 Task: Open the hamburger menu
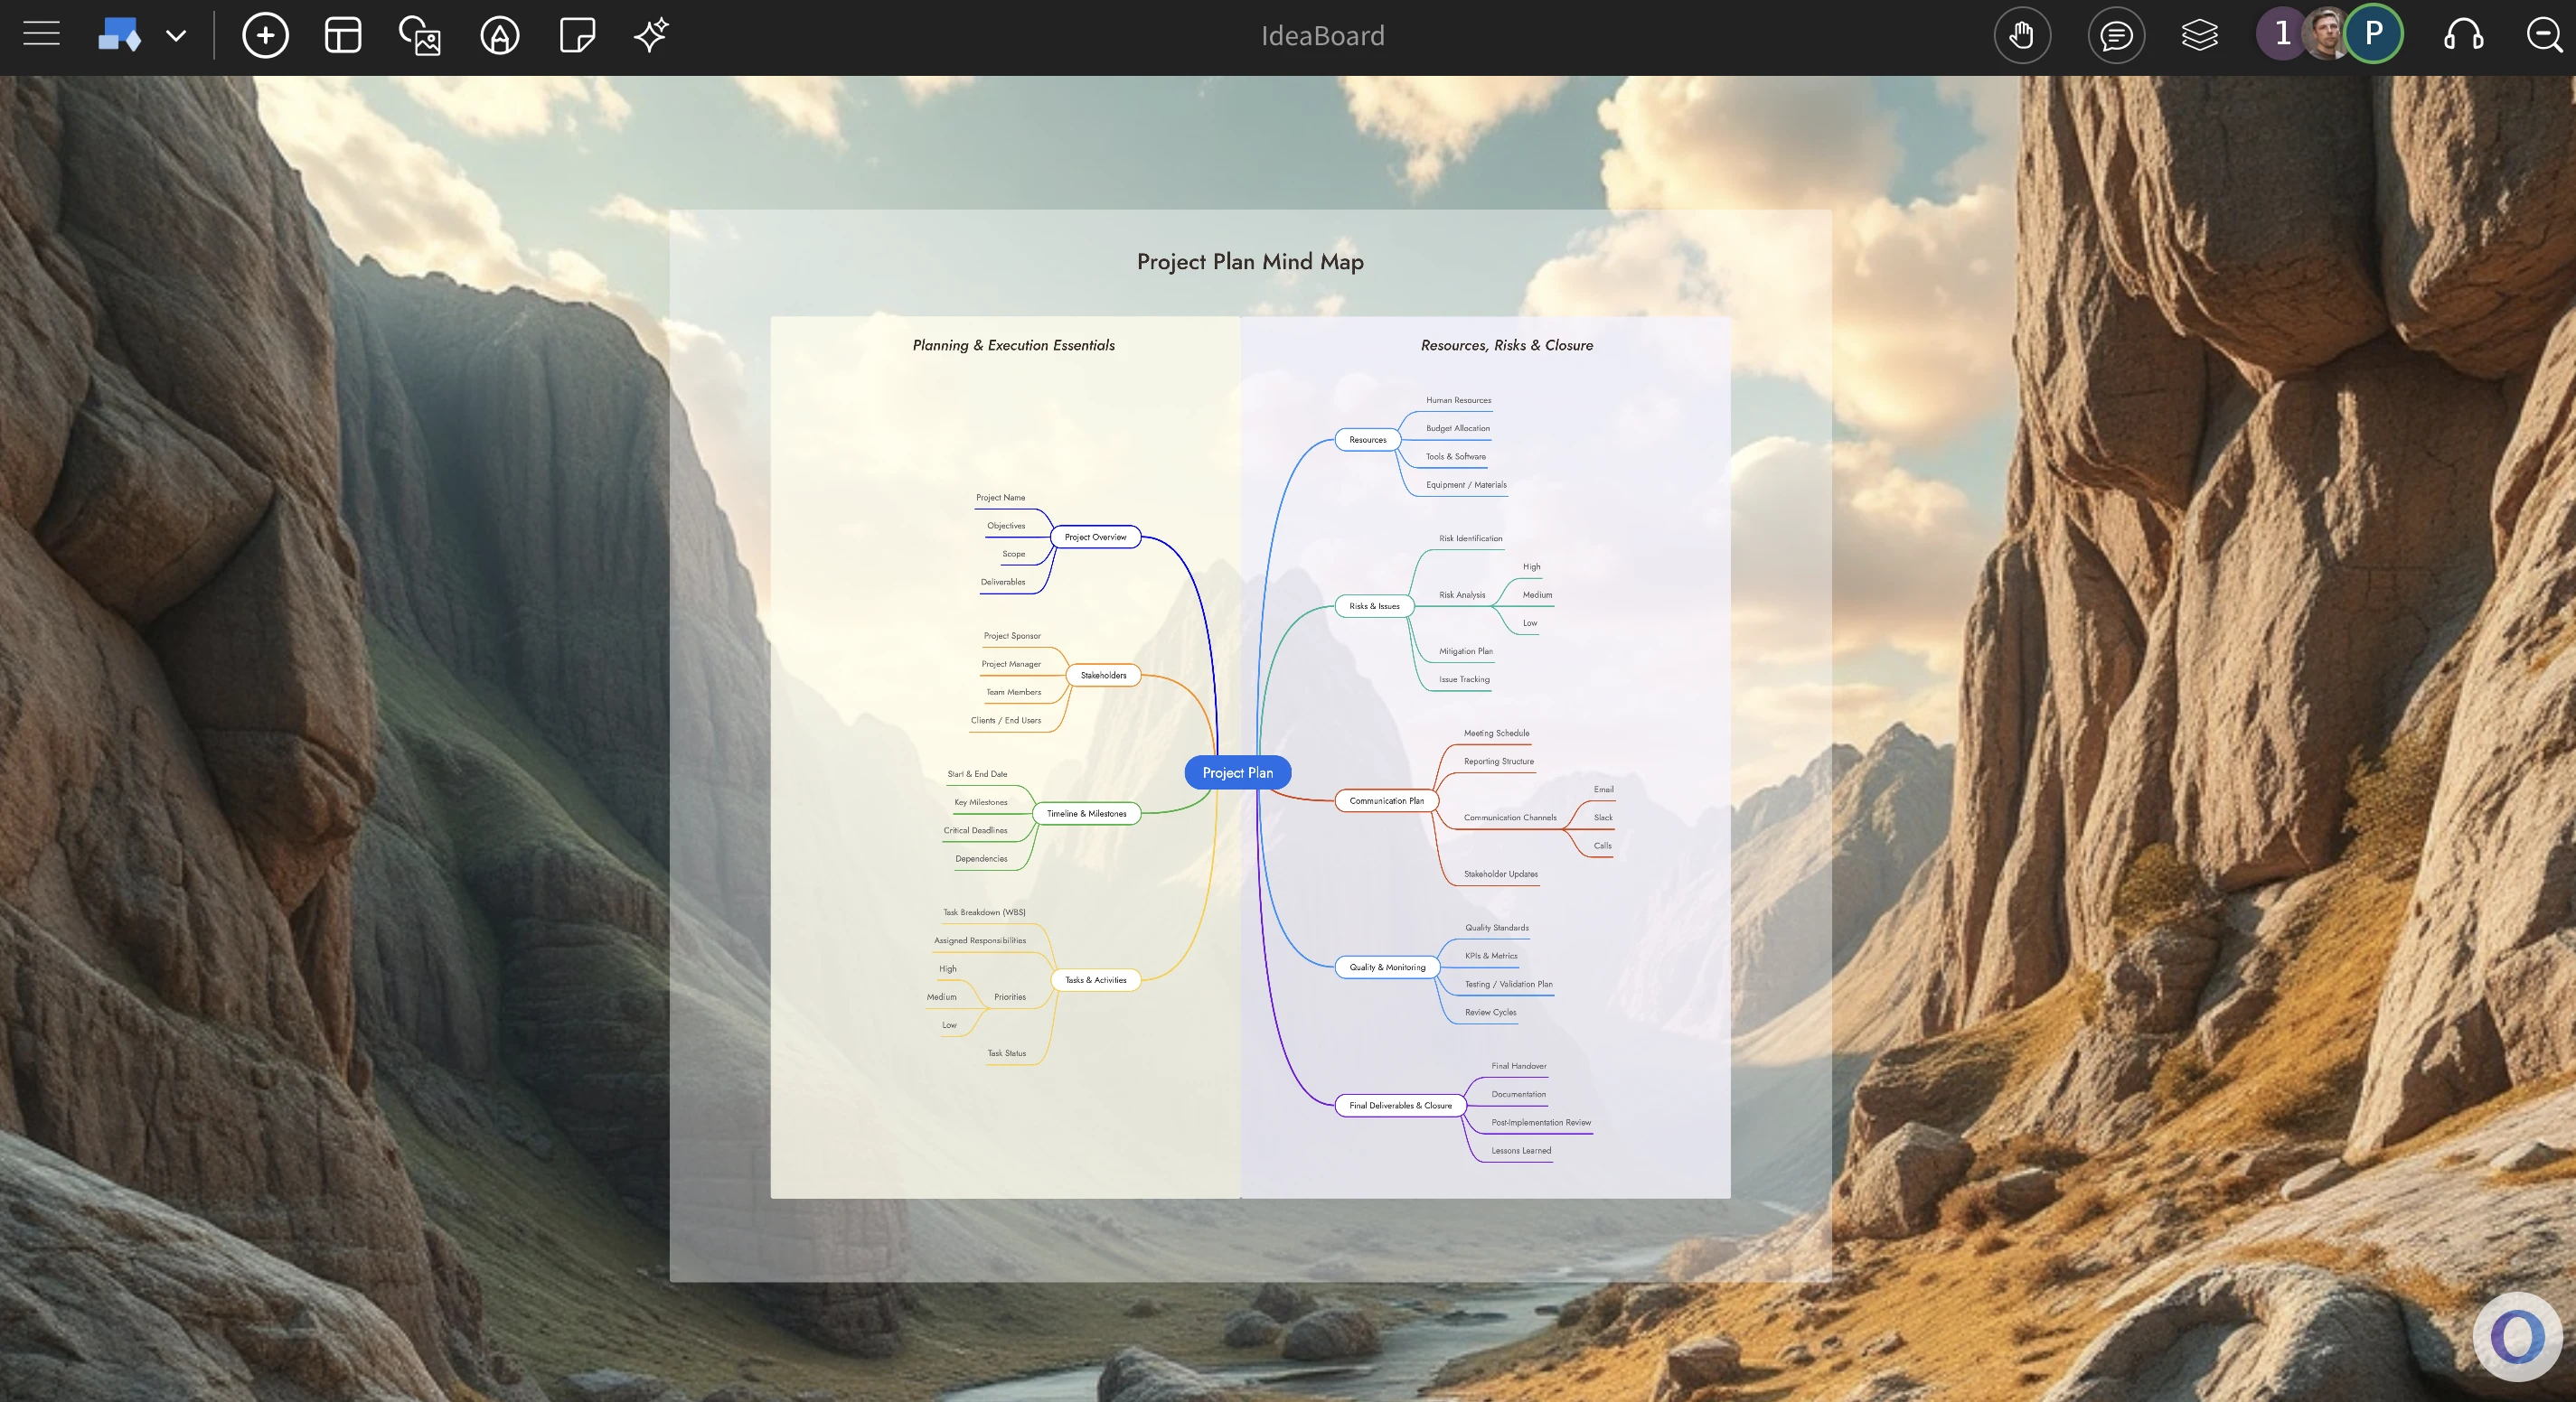click(x=41, y=33)
